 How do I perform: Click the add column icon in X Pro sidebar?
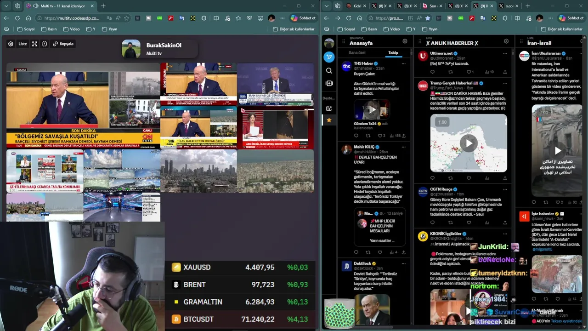click(x=329, y=83)
